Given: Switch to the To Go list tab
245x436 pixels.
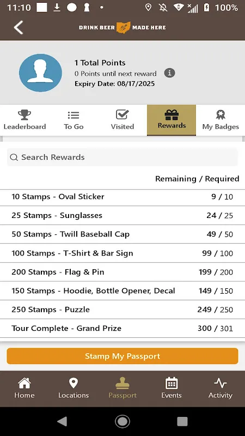Looking at the screenshot, I should [x=73, y=120].
